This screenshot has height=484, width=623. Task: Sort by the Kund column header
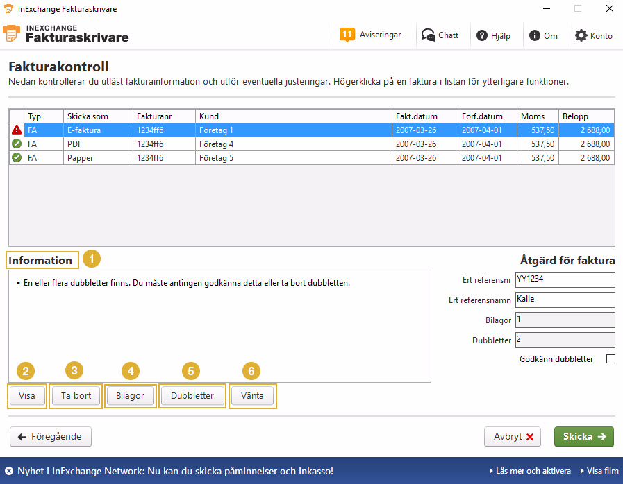[294, 116]
